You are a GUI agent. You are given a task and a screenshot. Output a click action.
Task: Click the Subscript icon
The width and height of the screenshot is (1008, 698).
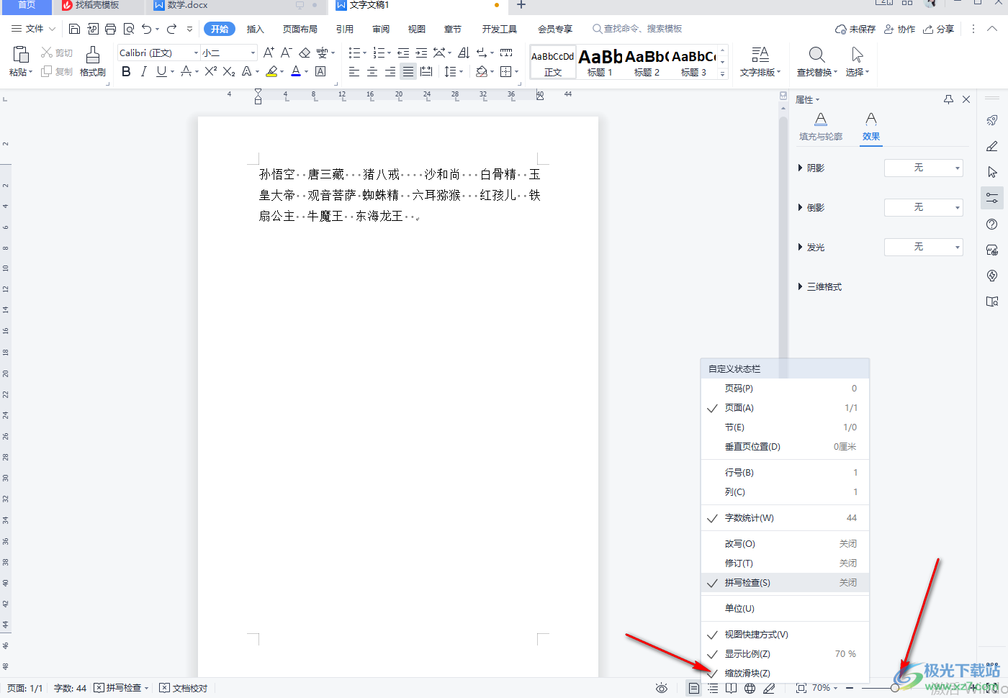pos(228,71)
